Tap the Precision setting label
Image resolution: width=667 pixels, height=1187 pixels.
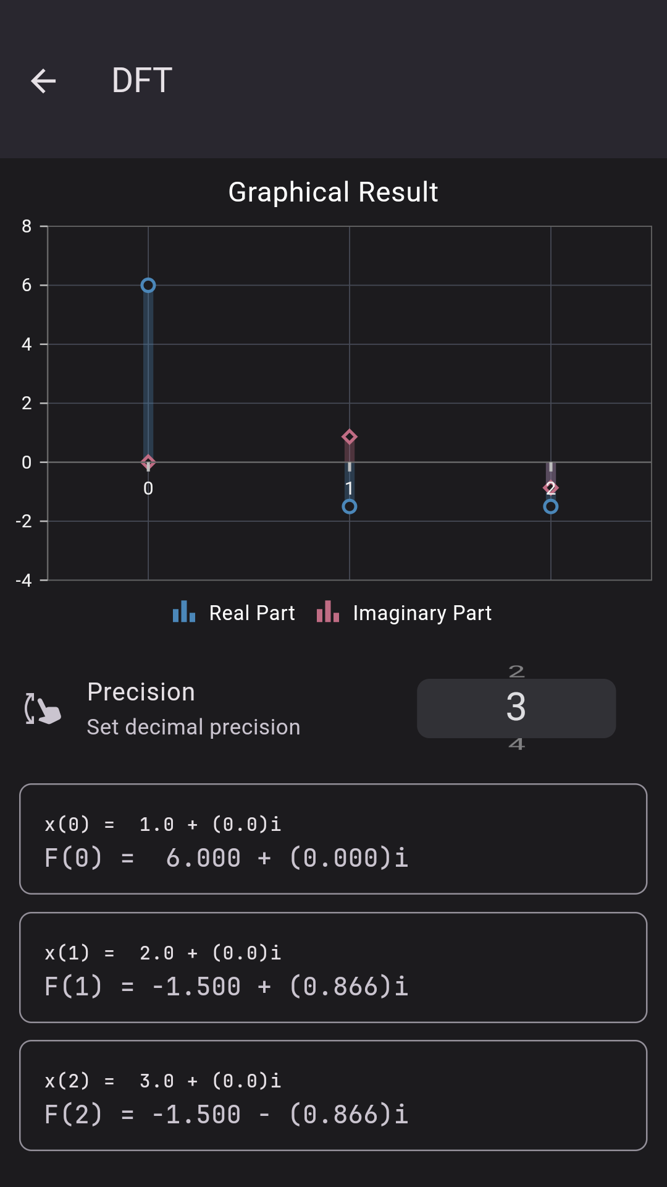[141, 692]
